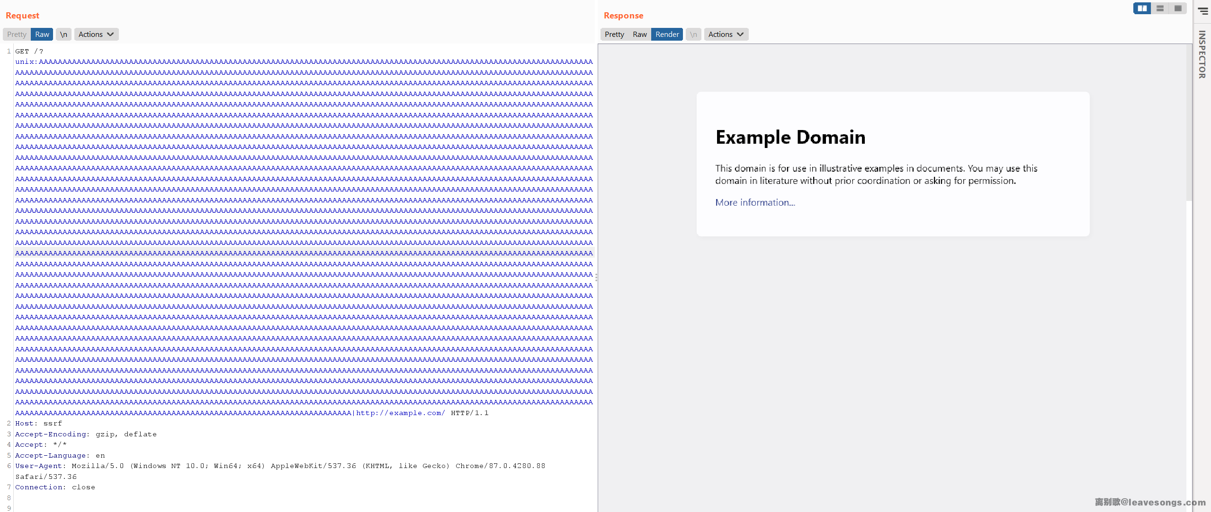Click the Host: ssrf header line

click(38, 423)
